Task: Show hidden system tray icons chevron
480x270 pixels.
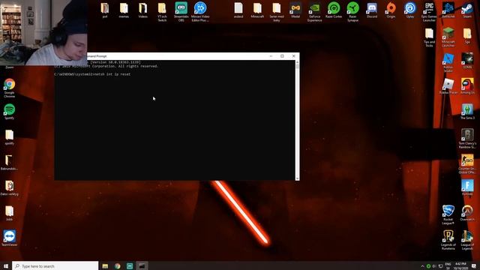Action: tap(422, 266)
